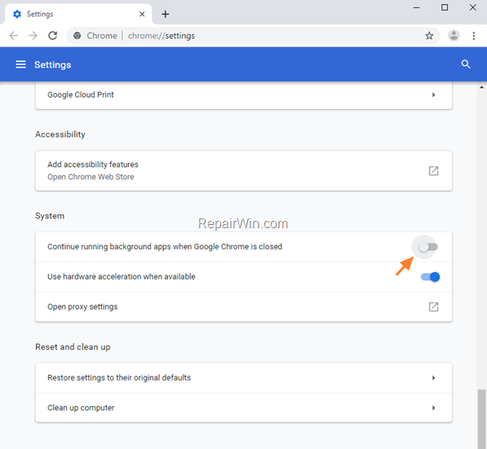Click 'Use hardware acceleration when available' text
Viewport: 487px width, 449px height.
(121, 276)
